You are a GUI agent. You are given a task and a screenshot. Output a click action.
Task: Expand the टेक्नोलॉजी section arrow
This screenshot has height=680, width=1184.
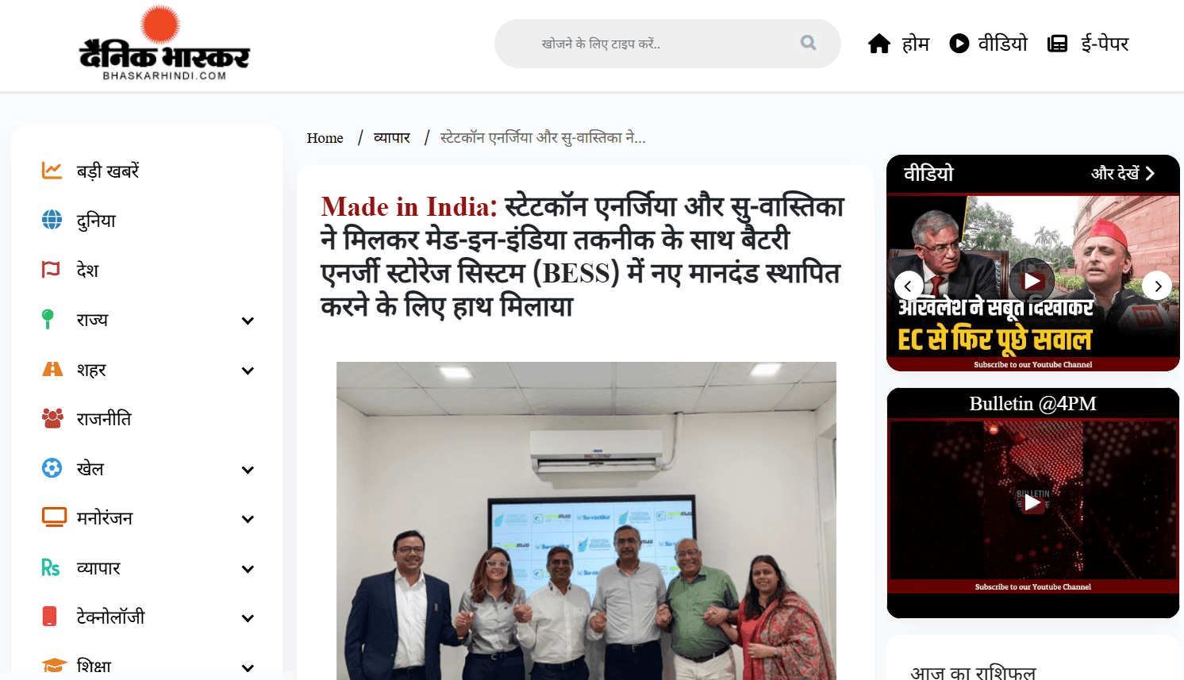pyautogui.click(x=248, y=618)
